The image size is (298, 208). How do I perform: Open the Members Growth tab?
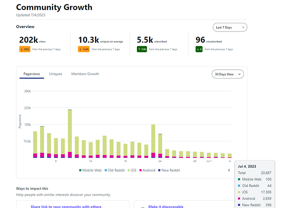pyautogui.click(x=85, y=74)
